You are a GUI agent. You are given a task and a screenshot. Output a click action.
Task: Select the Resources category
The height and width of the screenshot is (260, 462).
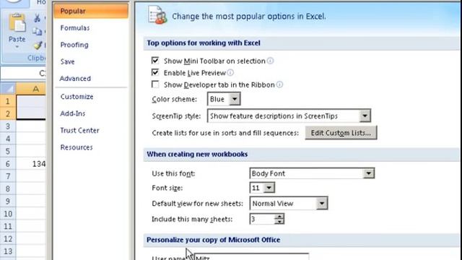(x=77, y=147)
